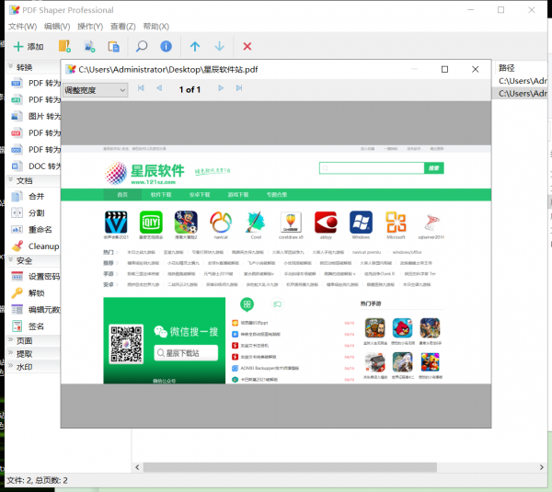The width and height of the screenshot is (552, 492).
Task: Select the highlighted second file path row
Action: (x=521, y=93)
